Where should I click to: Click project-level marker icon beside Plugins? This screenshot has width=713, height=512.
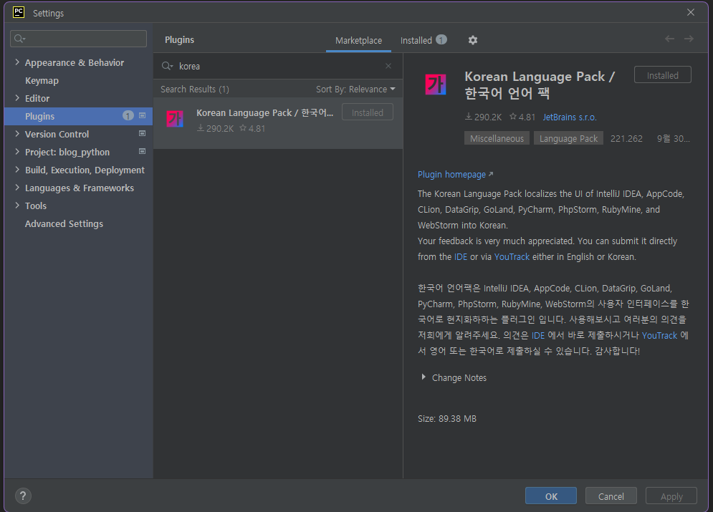tap(142, 116)
